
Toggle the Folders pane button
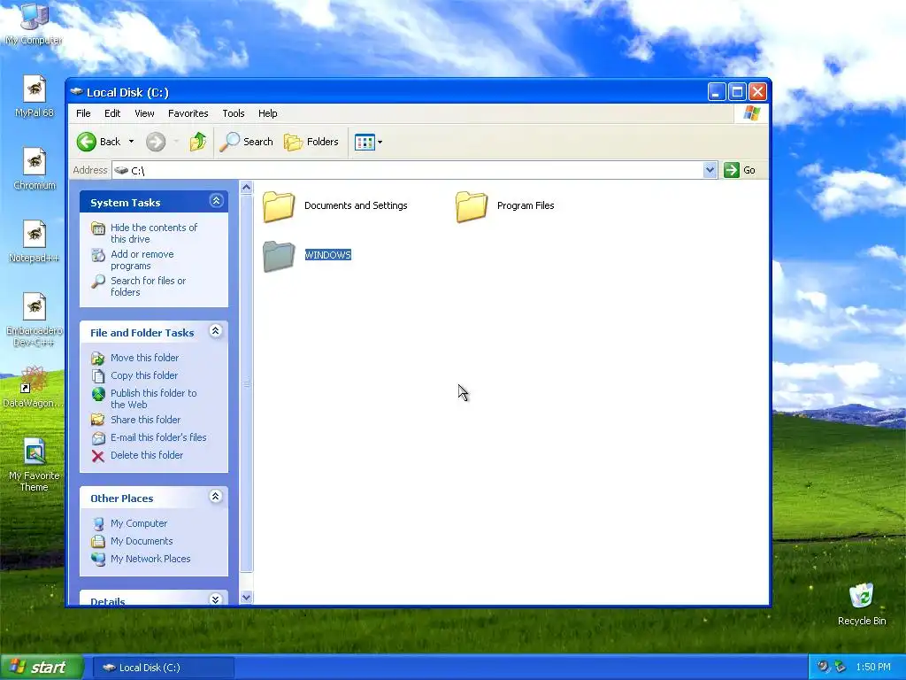pos(311,142)
